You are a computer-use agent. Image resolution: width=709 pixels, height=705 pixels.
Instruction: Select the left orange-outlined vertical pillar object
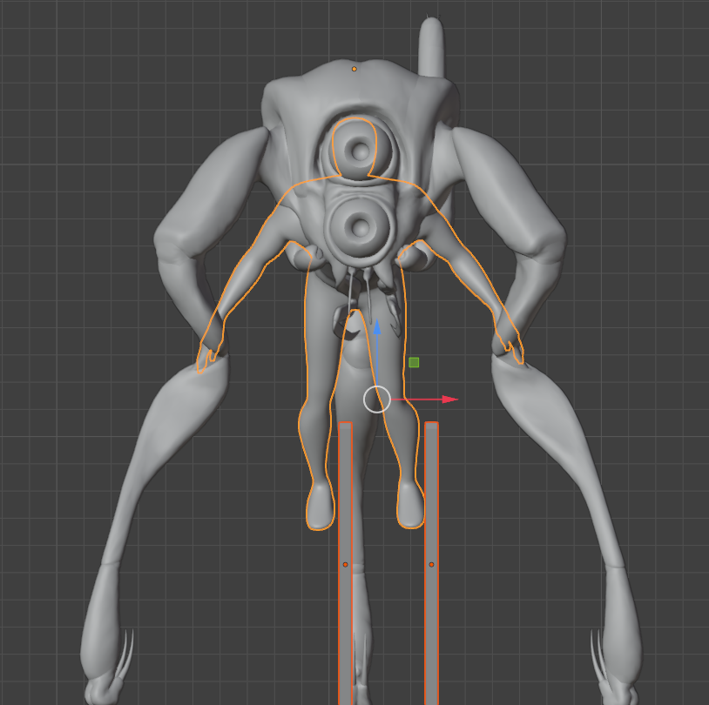[x=346, y=562]
